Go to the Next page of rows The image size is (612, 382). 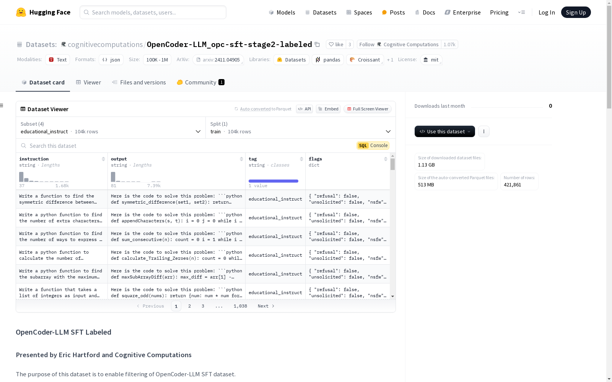point(266,306)
